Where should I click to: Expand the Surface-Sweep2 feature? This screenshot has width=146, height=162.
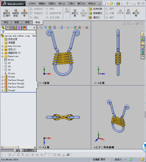[2, 84]
